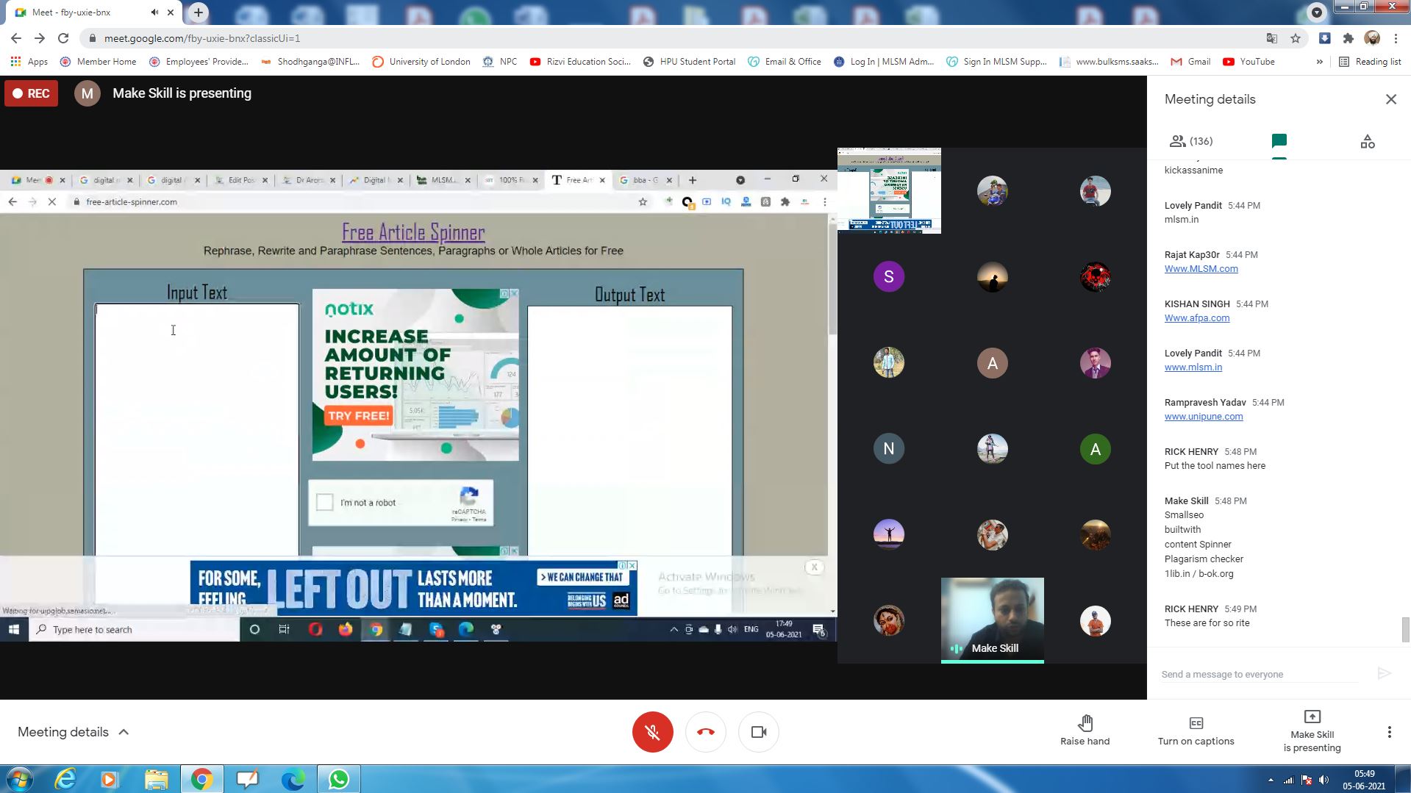Viewport: 1411px width, 793px height.
Task: Open the translate page icon in the address bar
Action: point(1271,38)
